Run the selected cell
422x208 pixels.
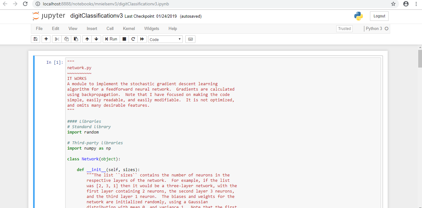111,39
